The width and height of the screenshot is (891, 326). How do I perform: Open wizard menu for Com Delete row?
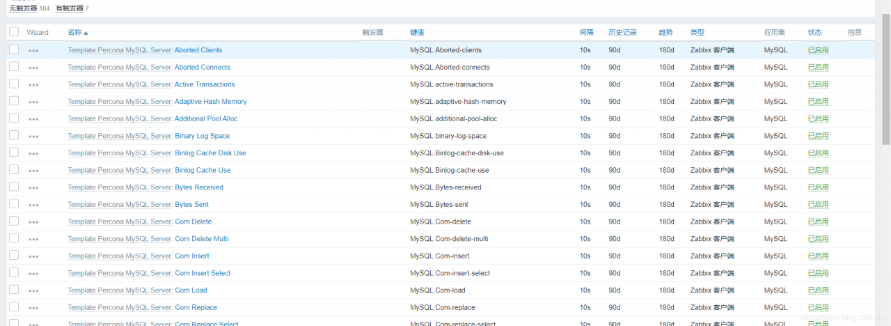33,222
